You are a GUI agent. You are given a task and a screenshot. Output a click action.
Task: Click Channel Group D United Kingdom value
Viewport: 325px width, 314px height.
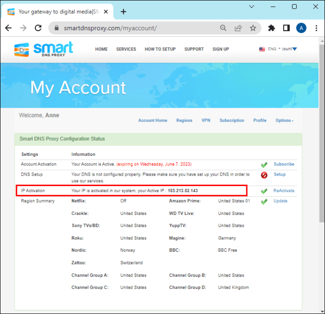(x=233, y=288)
